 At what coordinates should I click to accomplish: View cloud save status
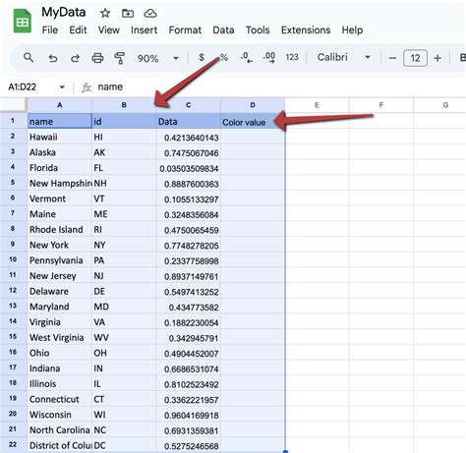tap(150, 13)
